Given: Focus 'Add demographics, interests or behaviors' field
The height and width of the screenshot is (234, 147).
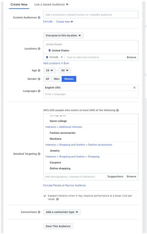Looking at the screenshot, I should coord(75,177).
